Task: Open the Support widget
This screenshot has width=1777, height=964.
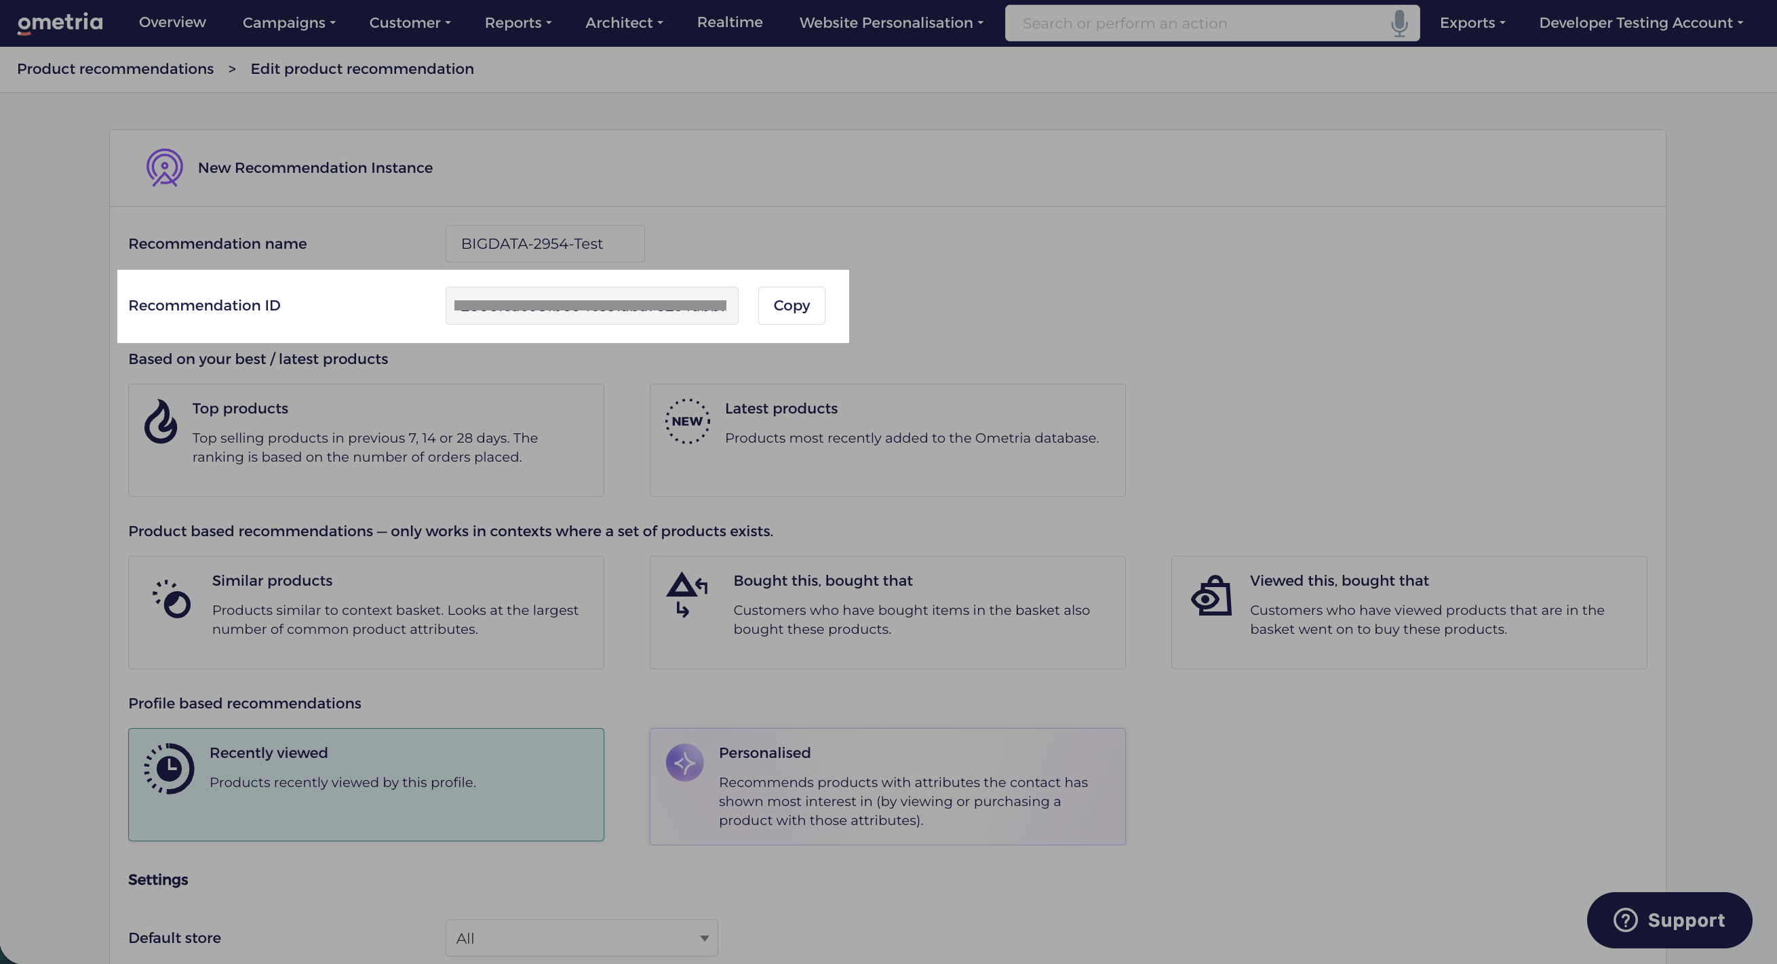Action: 1669,920
